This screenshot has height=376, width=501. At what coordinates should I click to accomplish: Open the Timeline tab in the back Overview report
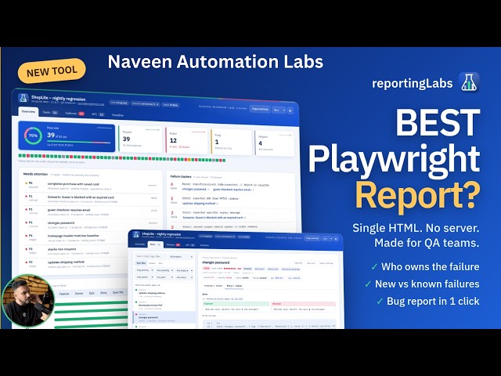coord(117,115)
